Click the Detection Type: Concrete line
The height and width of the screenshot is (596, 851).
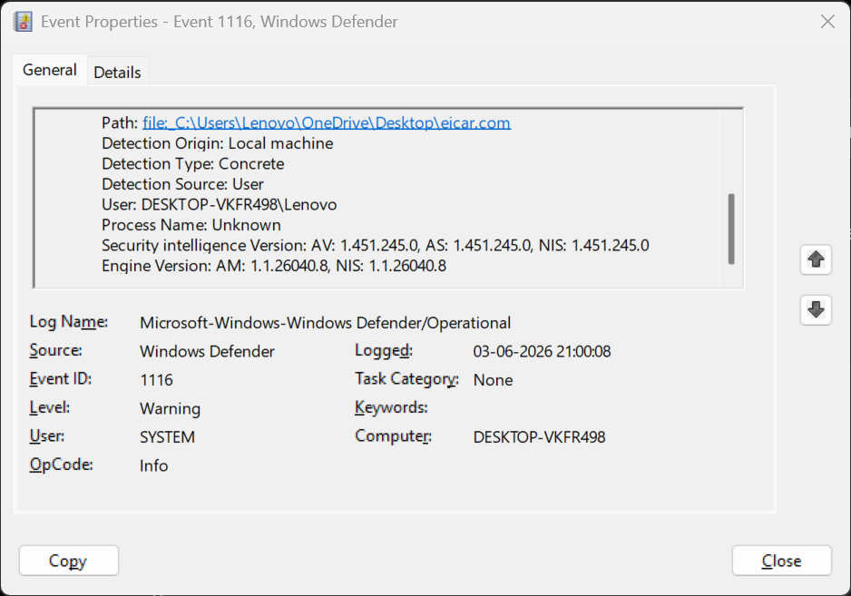point(192,164)
